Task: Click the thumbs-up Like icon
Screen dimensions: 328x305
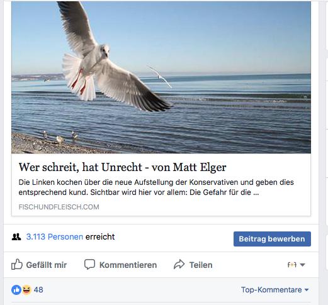Action: click(x=17, y=264)
